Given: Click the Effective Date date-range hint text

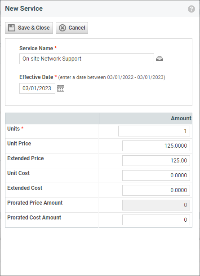Looking at the screenshot, I should pos(111,77).
